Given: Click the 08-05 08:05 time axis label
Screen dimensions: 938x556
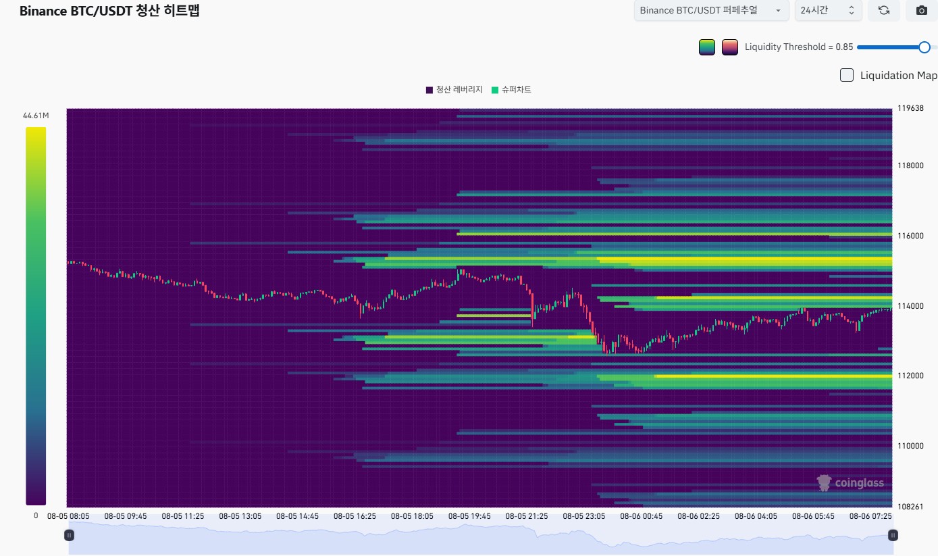Looking at the screenshot, I should [x=68, y=516].
